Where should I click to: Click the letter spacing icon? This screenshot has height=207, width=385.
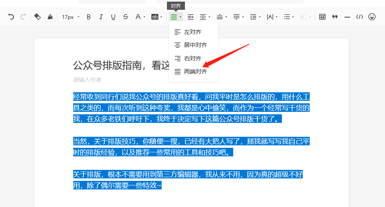[x=270, y=17]
